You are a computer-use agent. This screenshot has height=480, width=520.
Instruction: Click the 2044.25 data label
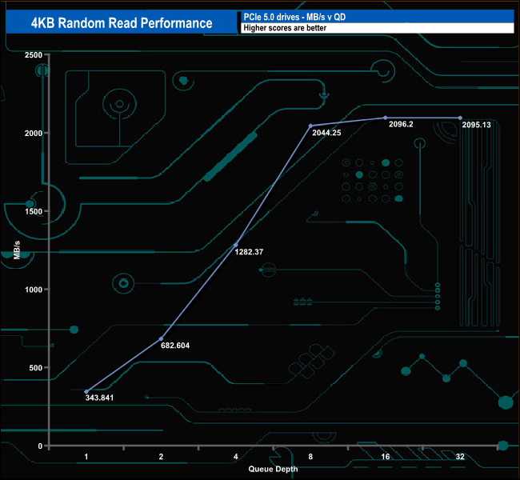pos(324,133)
